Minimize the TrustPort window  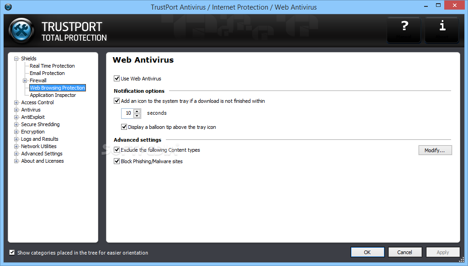click(426, 5)
